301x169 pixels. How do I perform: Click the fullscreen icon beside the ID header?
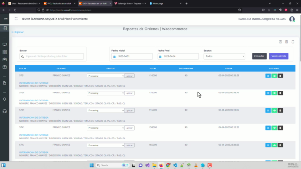tap(16, 19)
